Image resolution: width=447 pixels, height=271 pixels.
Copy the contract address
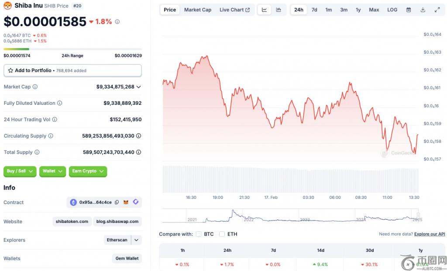pos(116,202)
